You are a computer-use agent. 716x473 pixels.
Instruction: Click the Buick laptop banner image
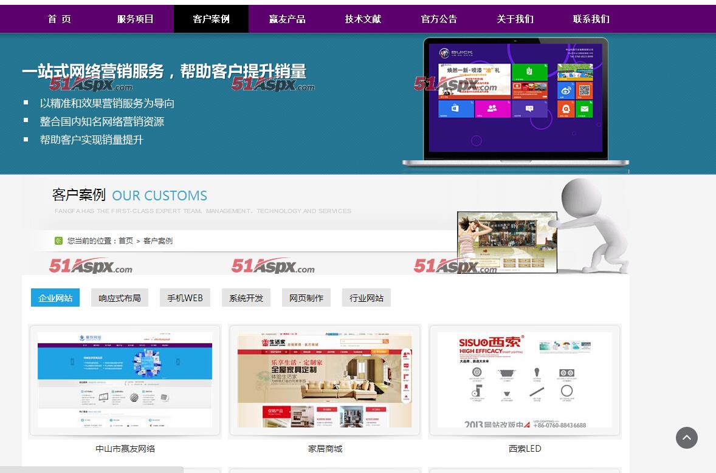(x=515, y=102)
